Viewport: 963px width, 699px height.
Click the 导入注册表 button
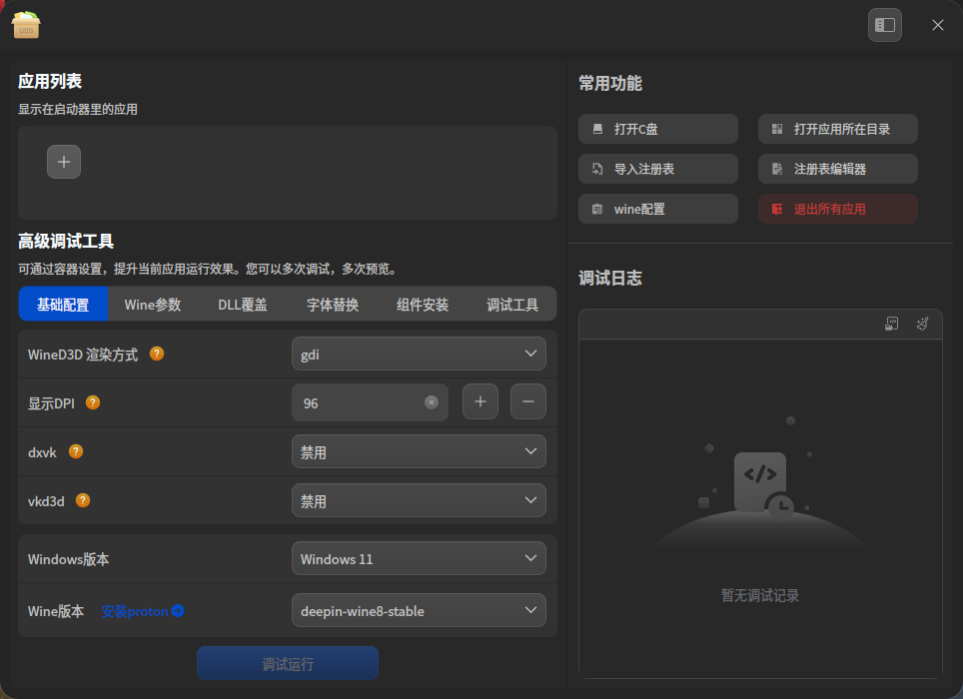[658, 169]
